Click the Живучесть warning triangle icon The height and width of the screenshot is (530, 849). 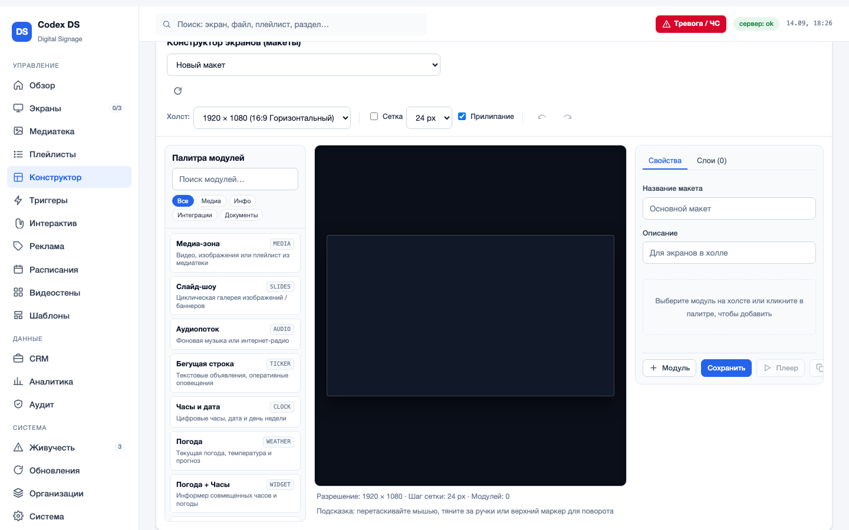[18, 448]
